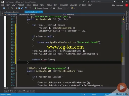Open the Google Chrome browser target dropdown

point(49,8)
